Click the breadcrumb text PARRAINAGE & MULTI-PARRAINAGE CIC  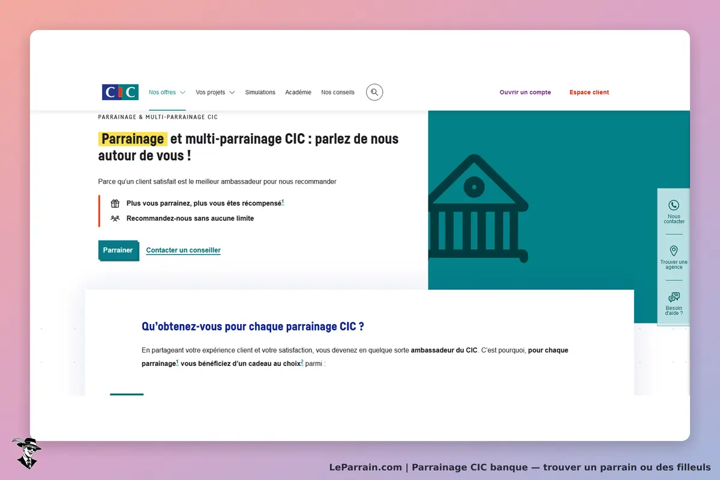pos(158,117)
